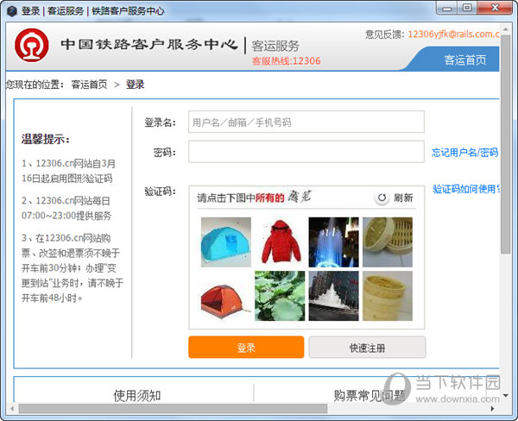Viewport: 518px width, 421px height.
Task: Switch to the 购票常见问题 tab
Action: [370, 395]
